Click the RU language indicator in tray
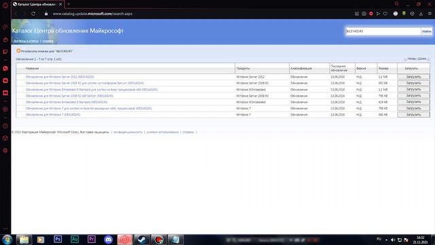This screenshot has width=435, height=245. [379, 239]
